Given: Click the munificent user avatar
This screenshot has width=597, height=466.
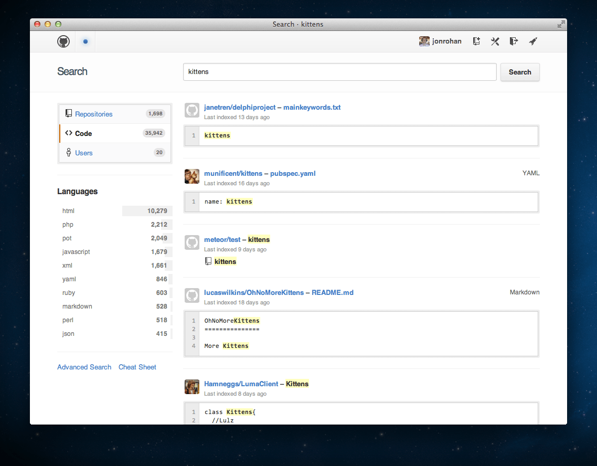Looking at the screenshot, I should tap(192, 176).
